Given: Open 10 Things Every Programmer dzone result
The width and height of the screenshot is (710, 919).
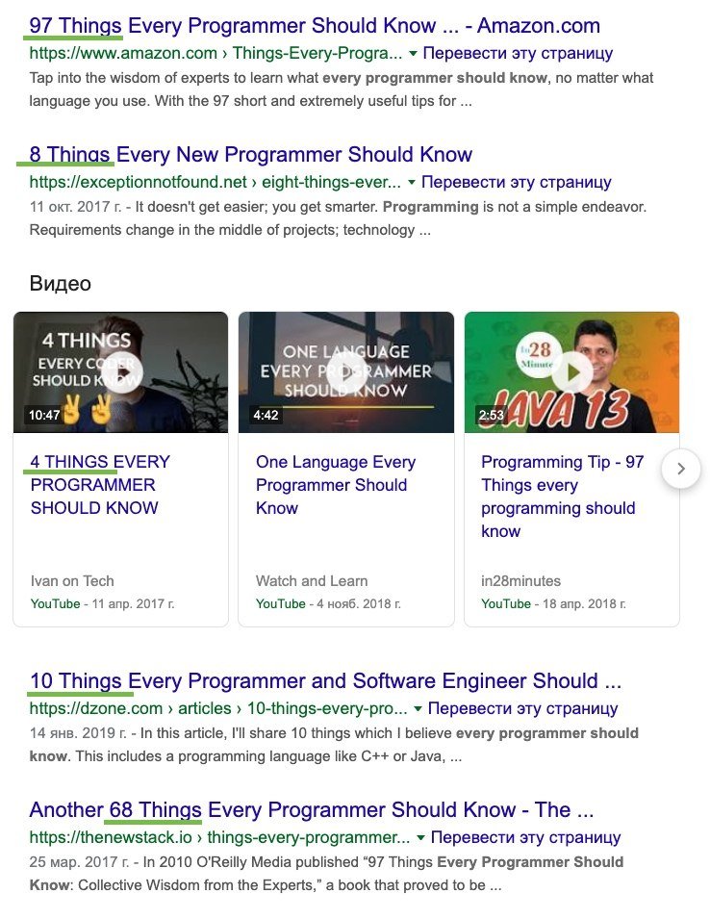Looking at the screenshot, I should point(325,681).
